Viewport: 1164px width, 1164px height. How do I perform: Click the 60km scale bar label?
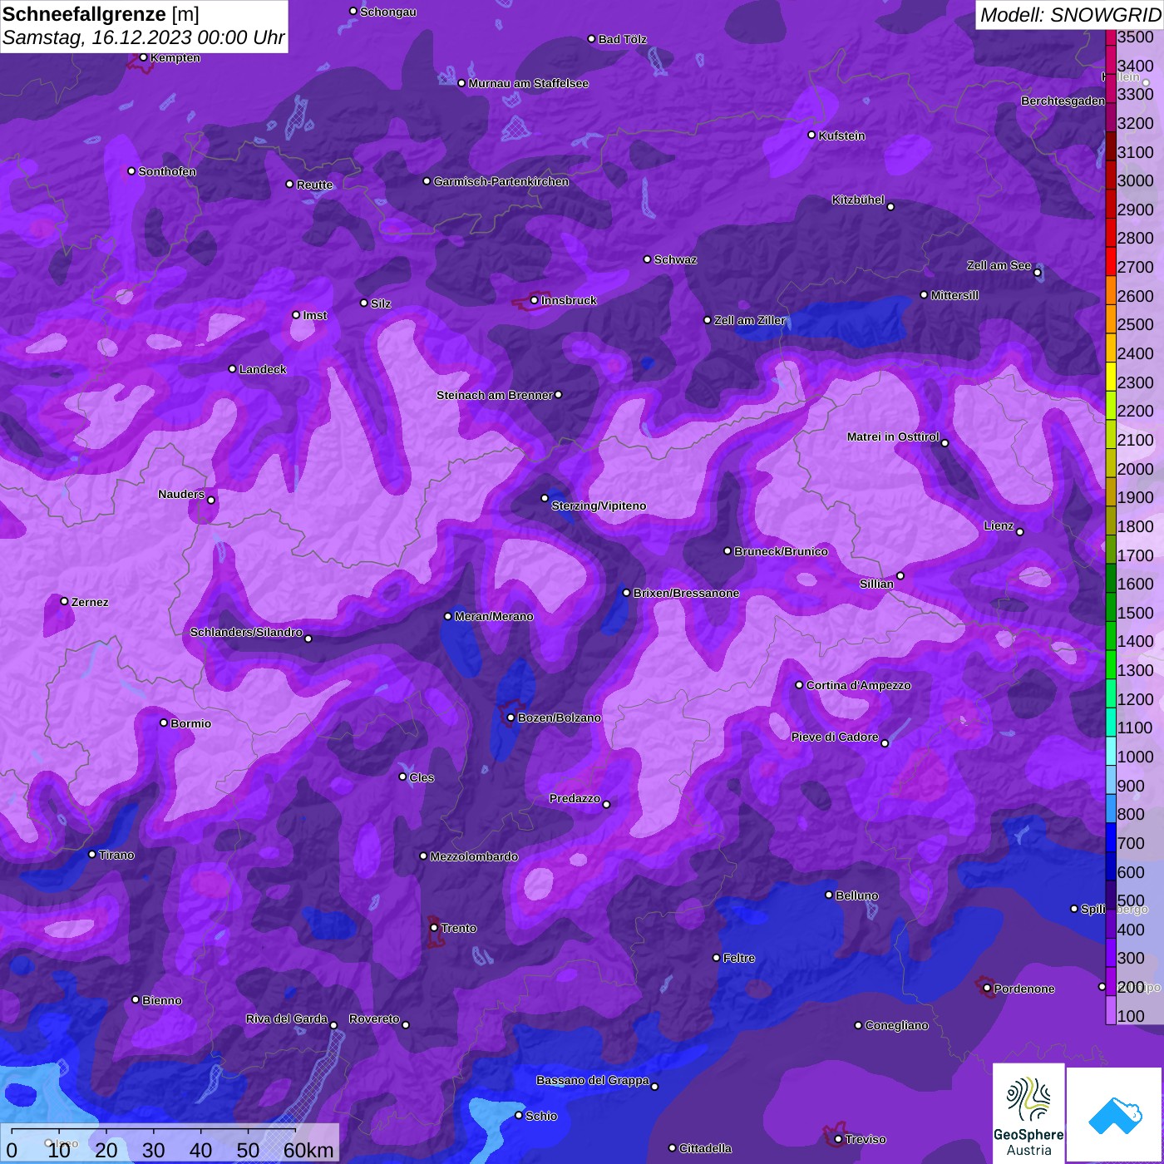point(308,1150)
